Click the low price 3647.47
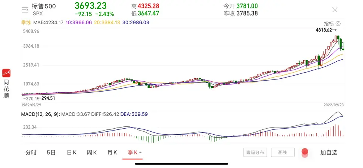363x168 pixels. tap(148, 14)
